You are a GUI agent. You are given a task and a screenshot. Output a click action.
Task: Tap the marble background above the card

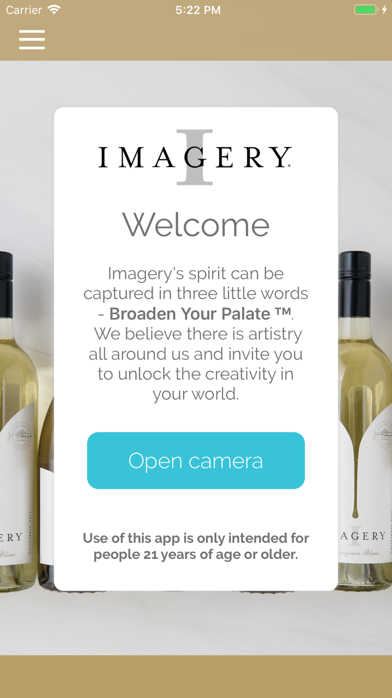tap(196, 84)
